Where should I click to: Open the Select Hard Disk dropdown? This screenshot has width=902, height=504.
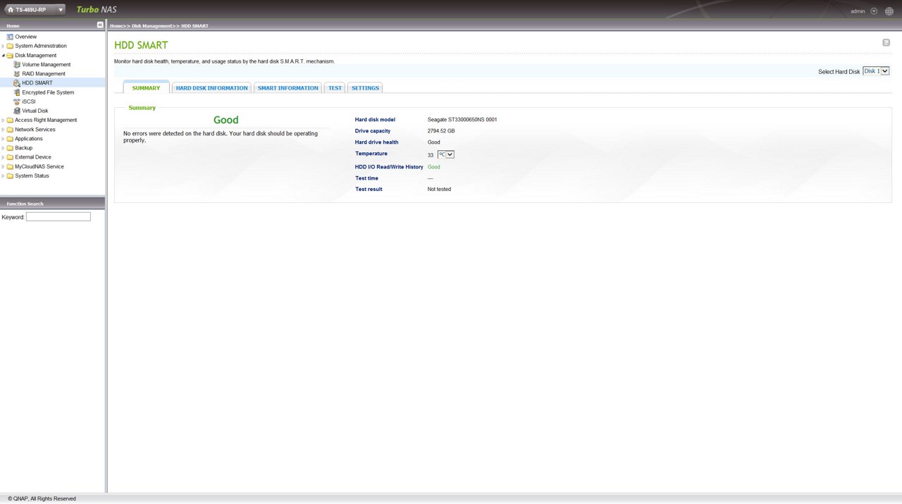coord(876,71)
